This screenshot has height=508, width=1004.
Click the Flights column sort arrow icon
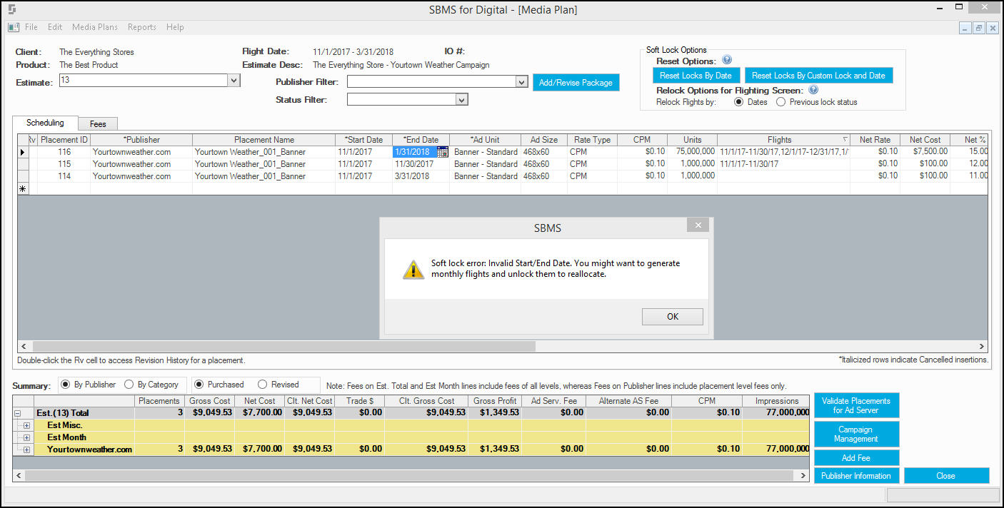pyautogui.click(x=845, y=140)
